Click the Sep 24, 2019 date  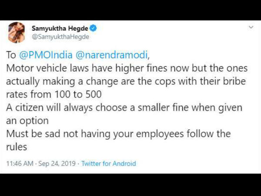(x=57, y=163)
